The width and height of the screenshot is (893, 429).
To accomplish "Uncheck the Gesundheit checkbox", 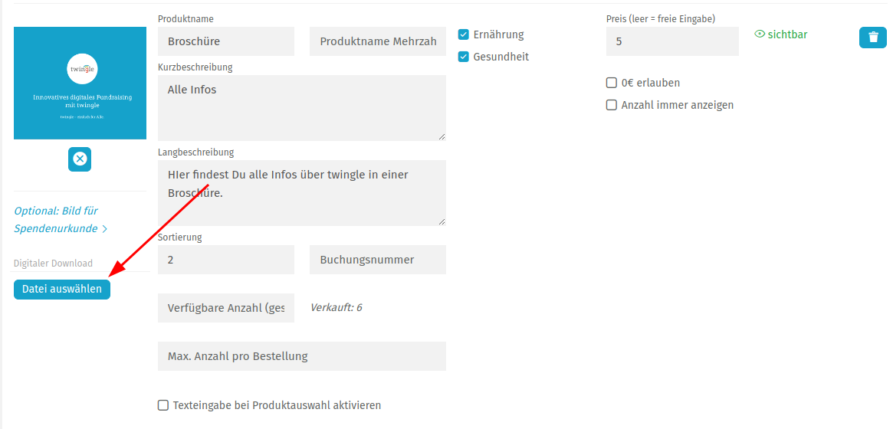I will pos(463,57).
